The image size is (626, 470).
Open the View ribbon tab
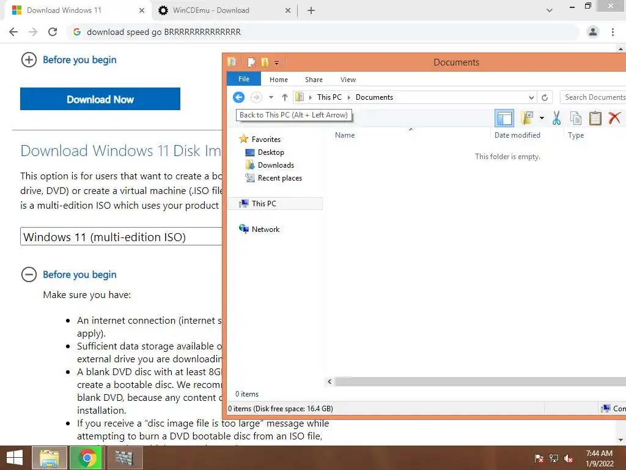(348, 80)
